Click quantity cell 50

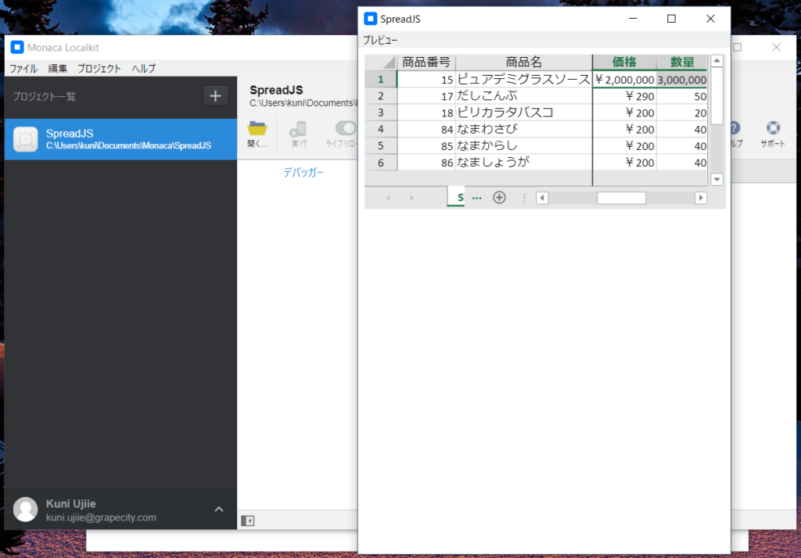point(682,96)
